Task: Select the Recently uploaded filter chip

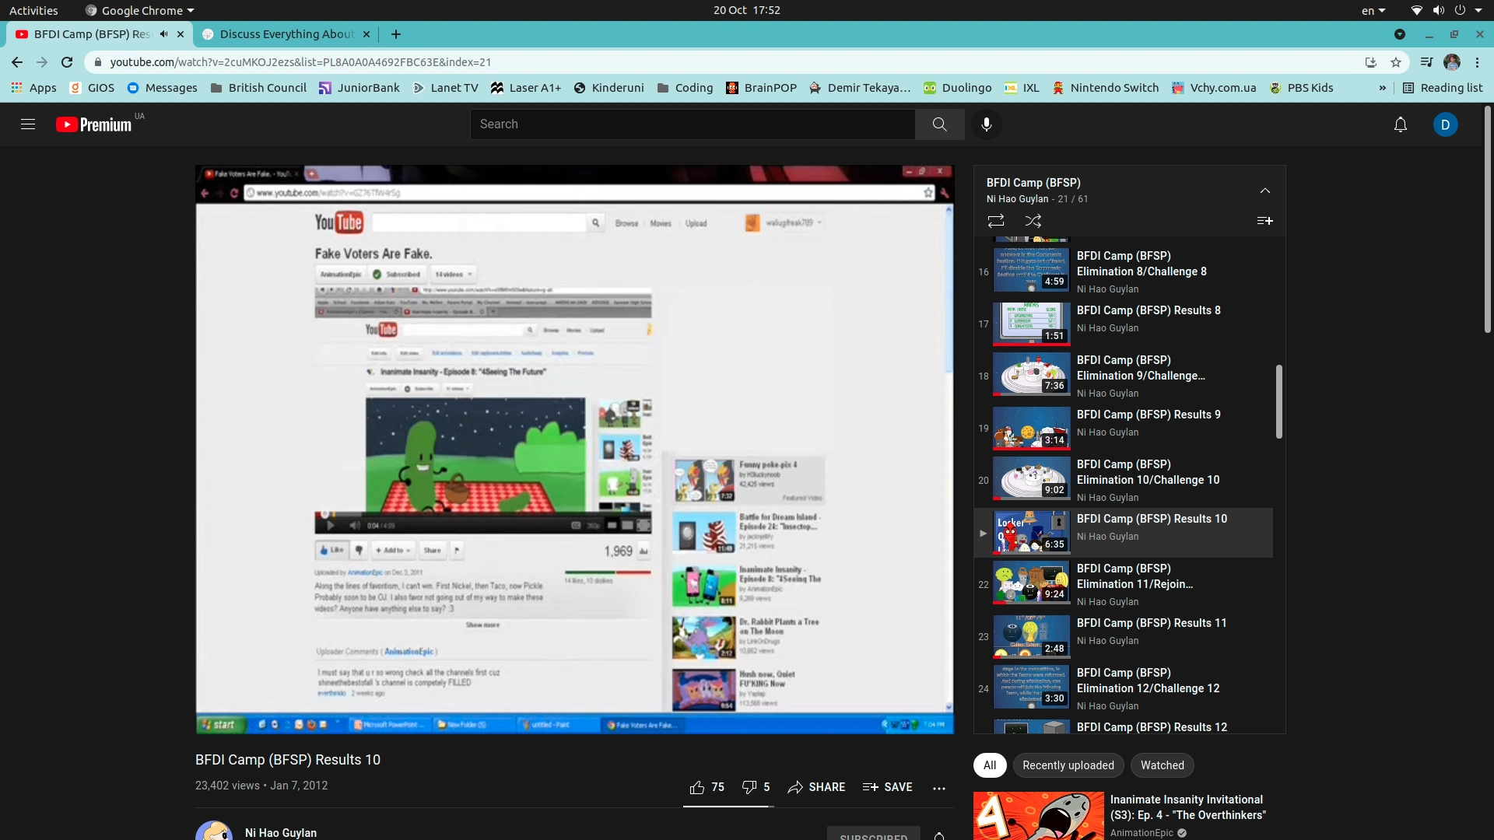Action: (1068, 765)
